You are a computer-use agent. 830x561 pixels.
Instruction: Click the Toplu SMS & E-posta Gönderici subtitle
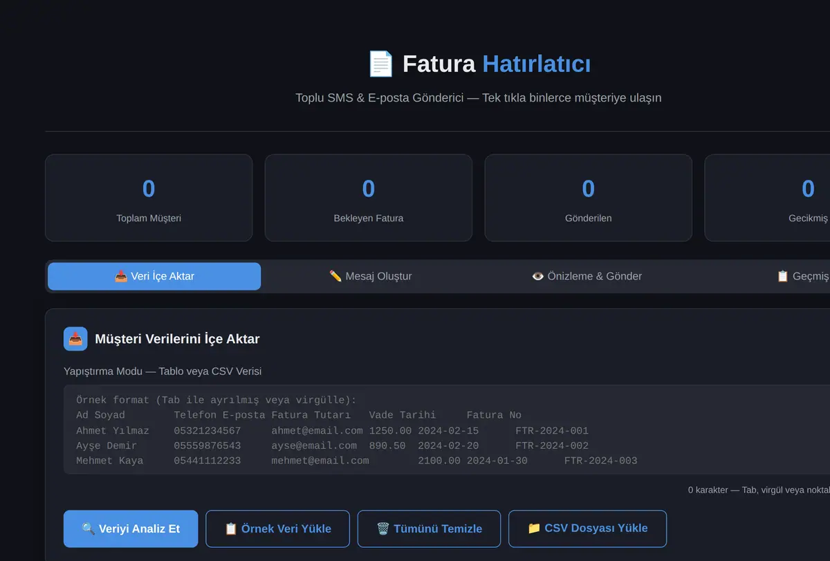pyautogui.click(x=478, y=98)
